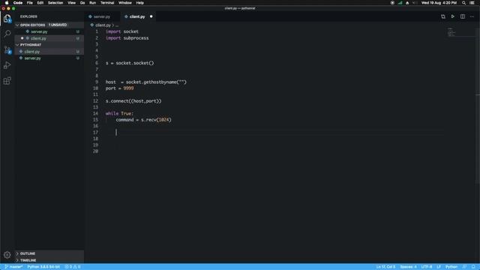480x270 pixels.
Task: Change the LF end-of-line setting
Action: tap(439, 267)
